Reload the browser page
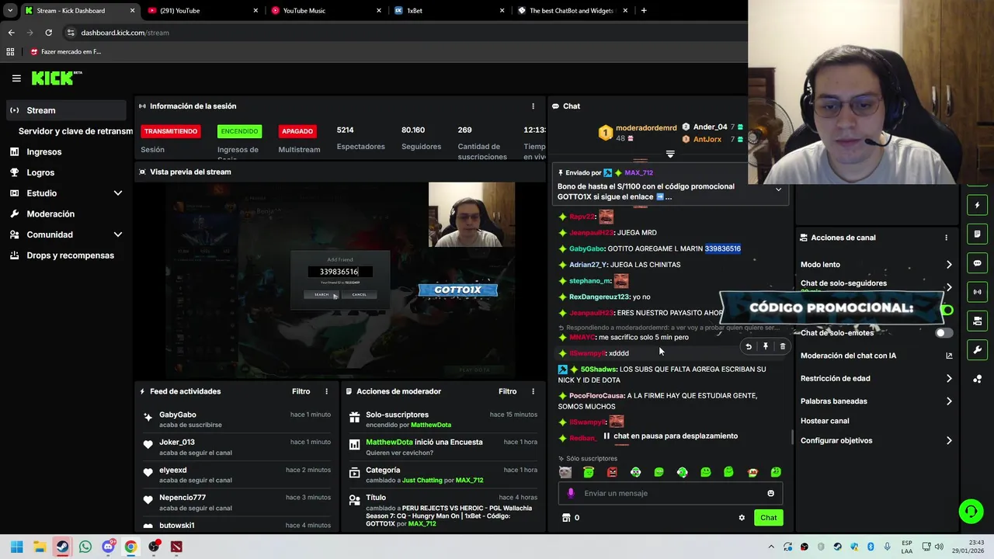The width and height of the screenshot is (994, 559). pos(48,33)
